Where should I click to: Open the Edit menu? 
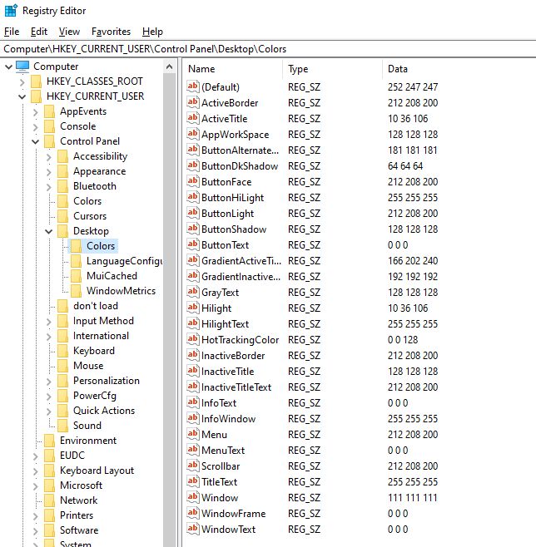tap(39, 32)
